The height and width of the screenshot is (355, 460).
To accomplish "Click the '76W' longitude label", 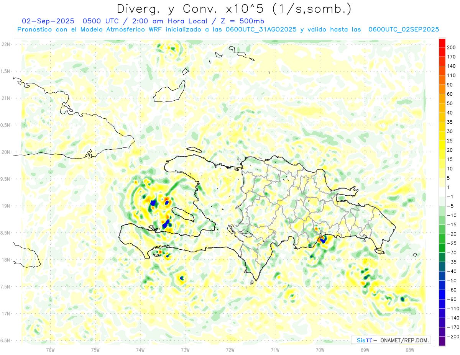I will click(50, 350).
